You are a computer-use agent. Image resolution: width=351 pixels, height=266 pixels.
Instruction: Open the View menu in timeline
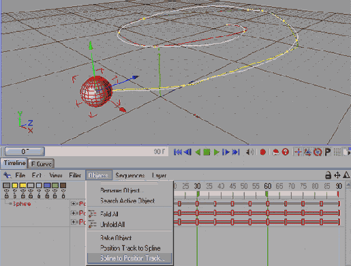[x=56, y=175]
